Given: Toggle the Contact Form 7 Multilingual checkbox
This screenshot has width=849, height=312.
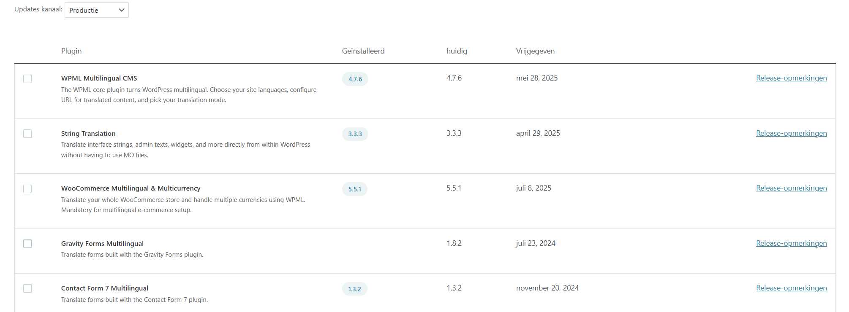Looking at the screenshot, I should pos(27,288).
